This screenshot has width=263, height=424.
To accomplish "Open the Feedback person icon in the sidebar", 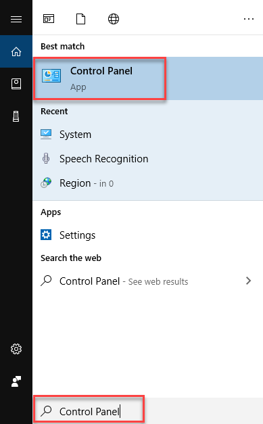I will (16, 381).
